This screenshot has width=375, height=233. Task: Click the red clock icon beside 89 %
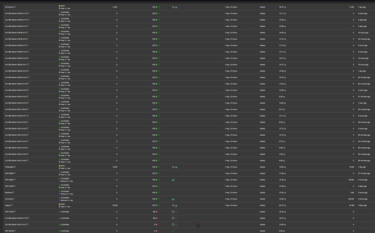coord(159,212)
